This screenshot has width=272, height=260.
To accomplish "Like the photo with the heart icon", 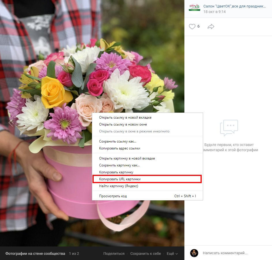I will pyautogui.click(x=192, y=26).
